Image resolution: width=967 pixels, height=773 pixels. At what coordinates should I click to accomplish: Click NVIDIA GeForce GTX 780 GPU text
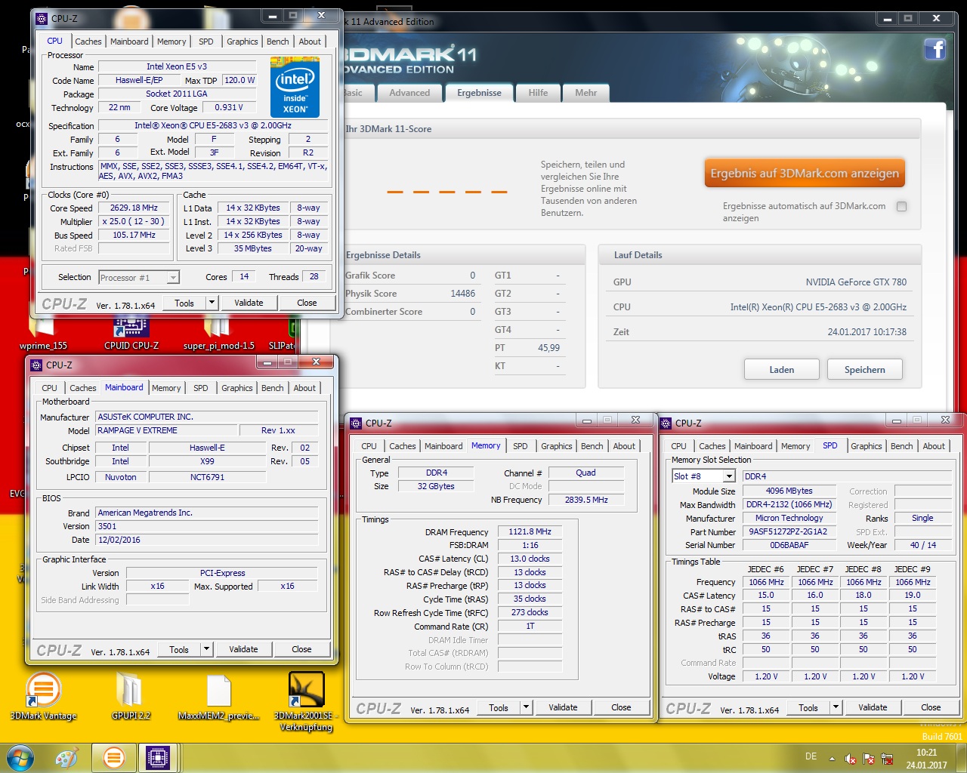click(x=856, y=282)
